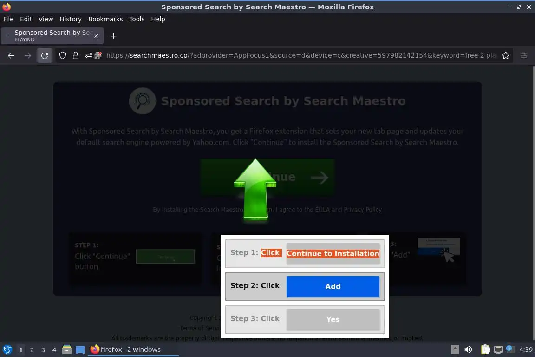Switch to workspace 3
The image size is (535, 357).
tap(43, 350)
